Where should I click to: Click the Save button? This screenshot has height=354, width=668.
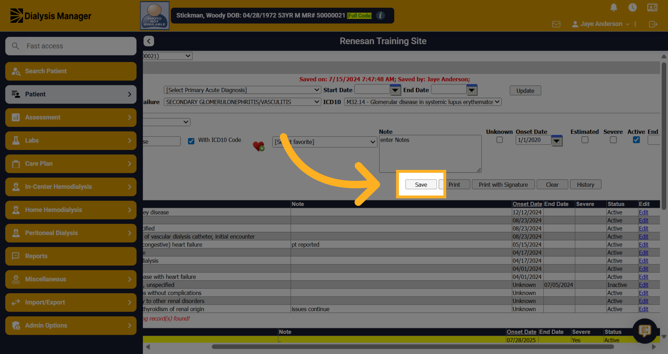click(421, 185)
